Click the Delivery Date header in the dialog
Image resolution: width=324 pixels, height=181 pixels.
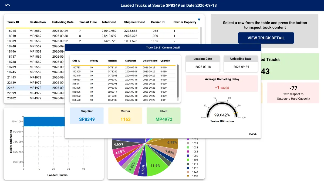point(150,61)
